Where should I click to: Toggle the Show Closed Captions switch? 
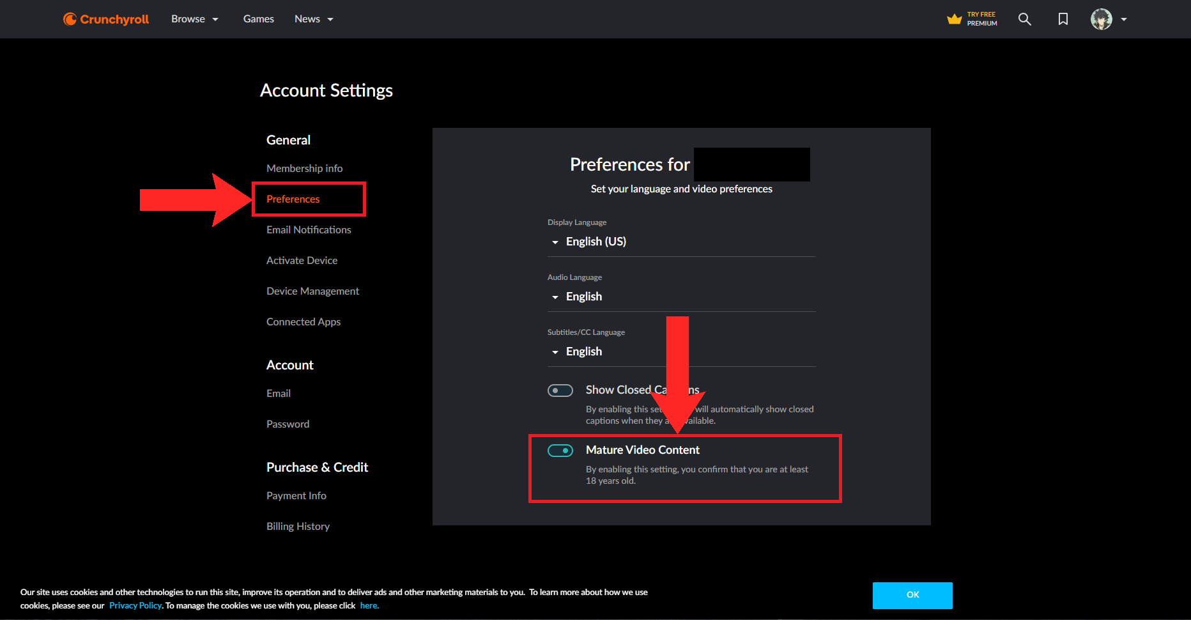pos(560,391)
